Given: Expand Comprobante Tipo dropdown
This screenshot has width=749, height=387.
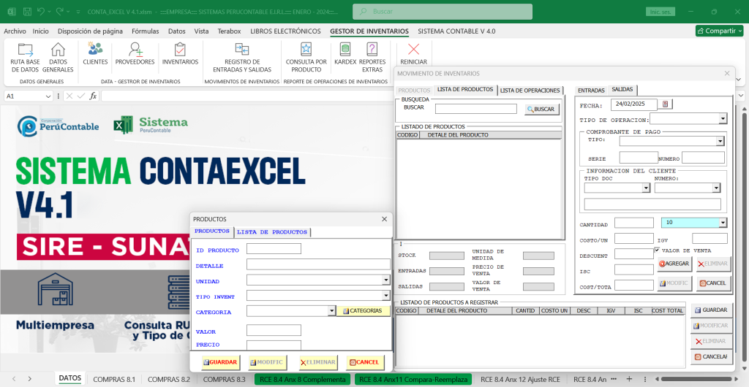Looking at the screenshot, I should tap(720, 141).
